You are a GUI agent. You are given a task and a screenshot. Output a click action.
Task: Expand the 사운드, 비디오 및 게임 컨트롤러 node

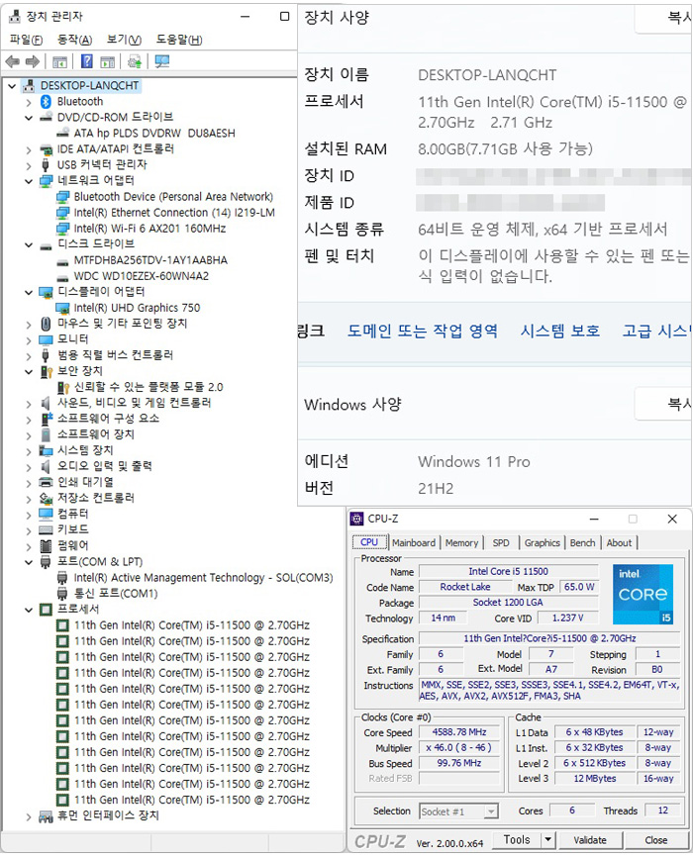coord(29,405)
